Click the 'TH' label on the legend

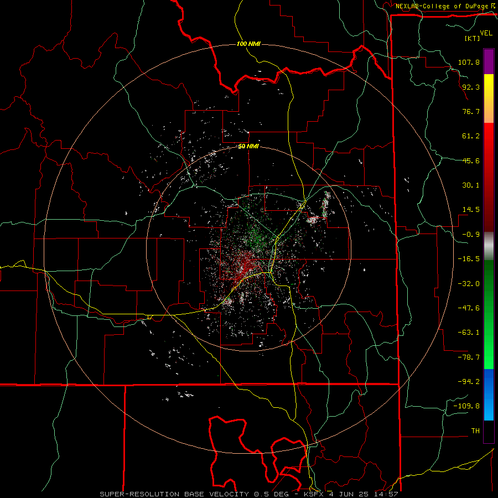tap(475, 431)
